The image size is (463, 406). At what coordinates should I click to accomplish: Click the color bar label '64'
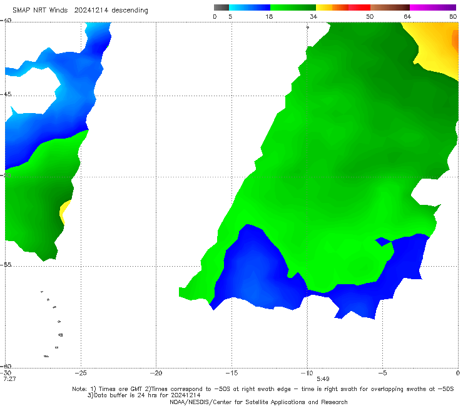click(407, 16)
